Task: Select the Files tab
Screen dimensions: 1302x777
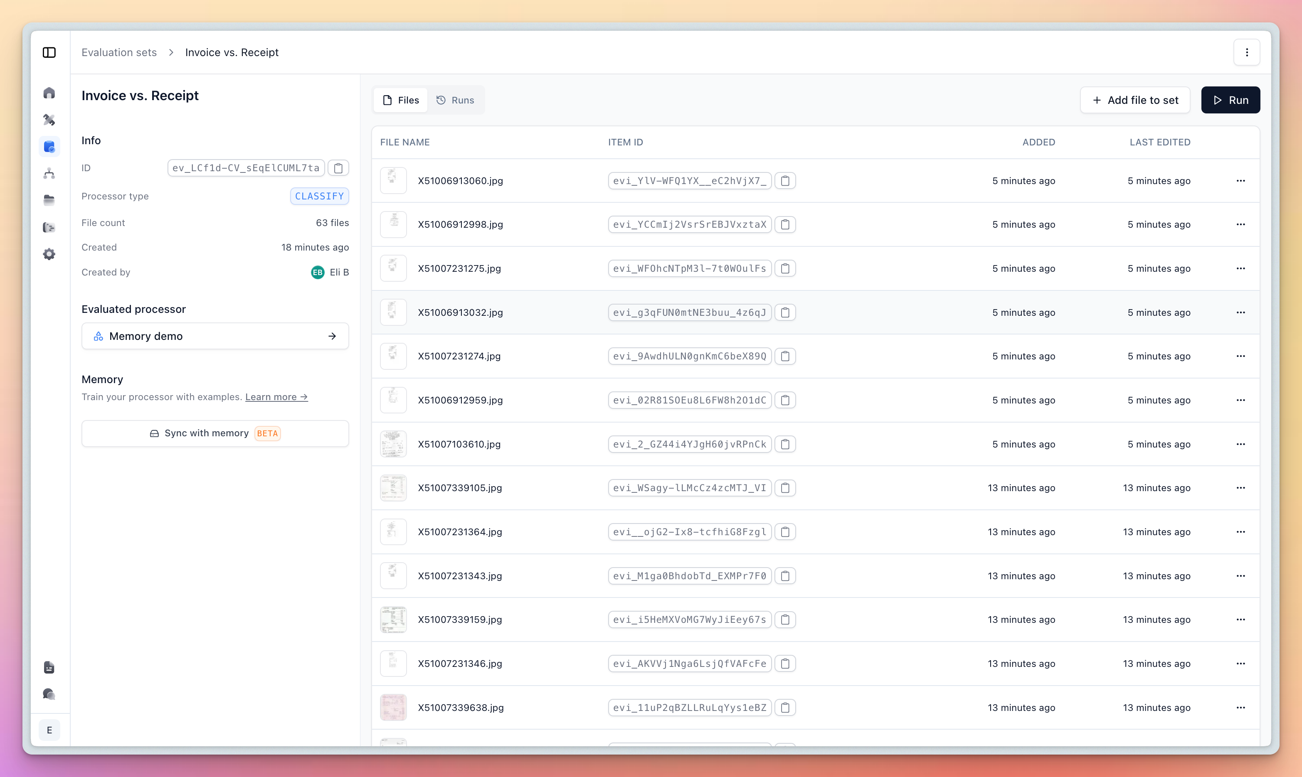Action: [x=401, y=100]
